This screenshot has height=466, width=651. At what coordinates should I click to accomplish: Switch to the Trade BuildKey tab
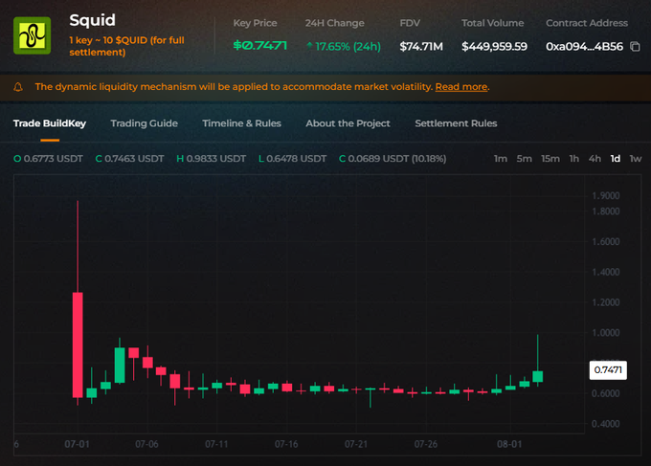pyautogui.click(x=50, y=123)
